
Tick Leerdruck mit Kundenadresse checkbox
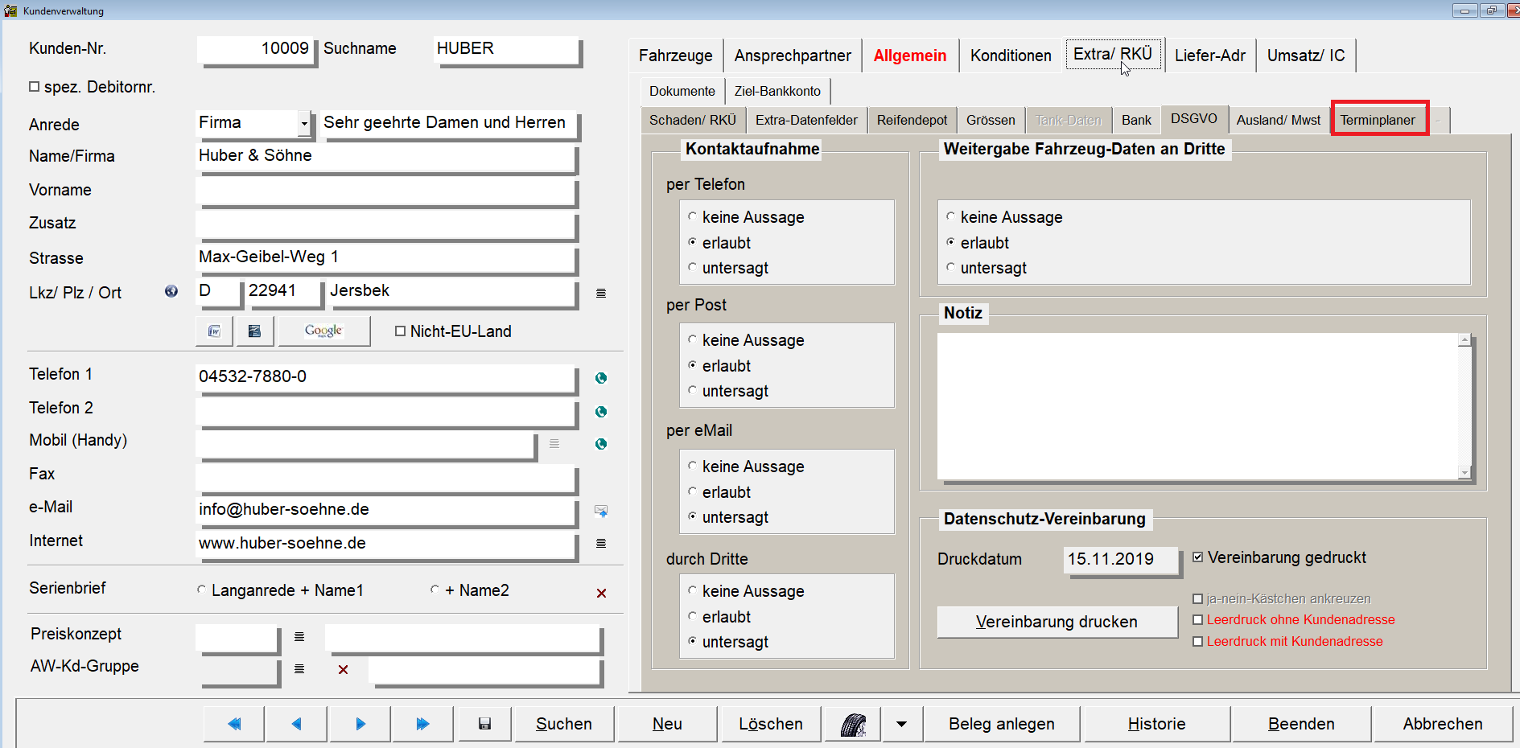1198,642
